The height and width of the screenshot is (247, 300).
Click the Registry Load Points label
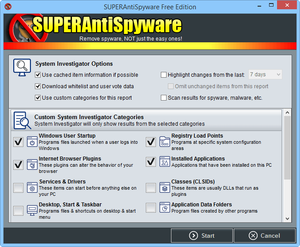197,136
